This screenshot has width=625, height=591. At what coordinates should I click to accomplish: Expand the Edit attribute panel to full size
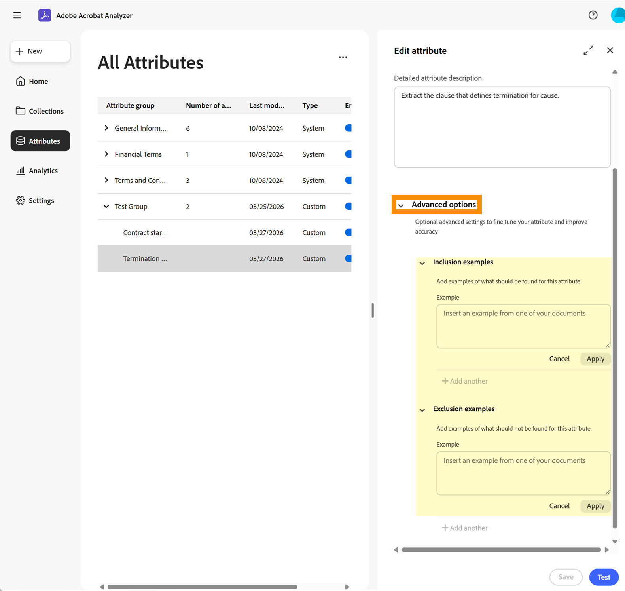pos(588,50)
